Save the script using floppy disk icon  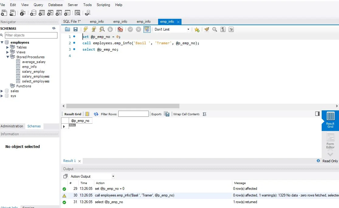point(75,29)
